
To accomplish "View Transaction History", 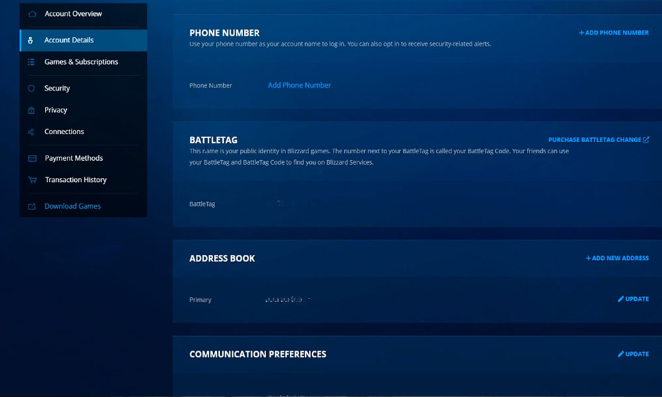I will coord(83,180).
